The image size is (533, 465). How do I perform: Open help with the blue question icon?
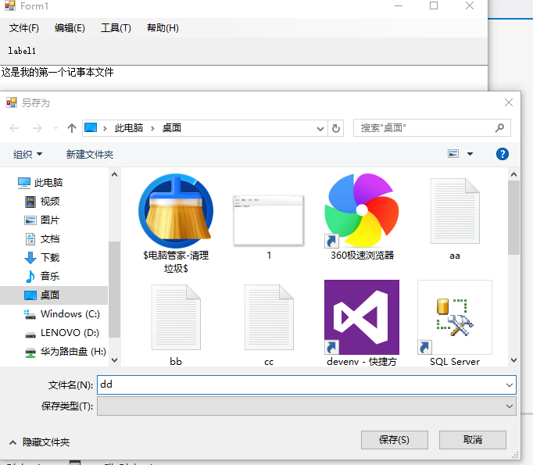point(503,154)
